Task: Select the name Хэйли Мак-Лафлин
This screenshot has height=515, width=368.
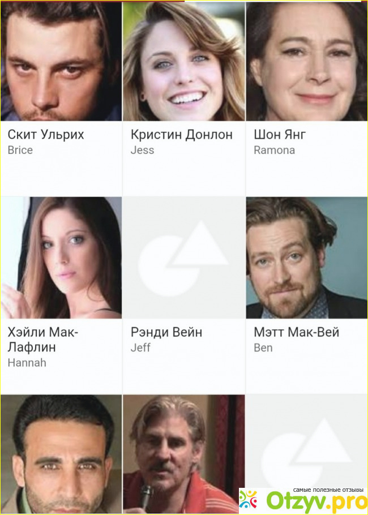Action: pos(43,340)
